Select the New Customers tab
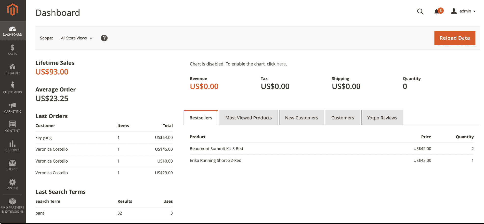484x224 pixels. (x=301, y=118)
